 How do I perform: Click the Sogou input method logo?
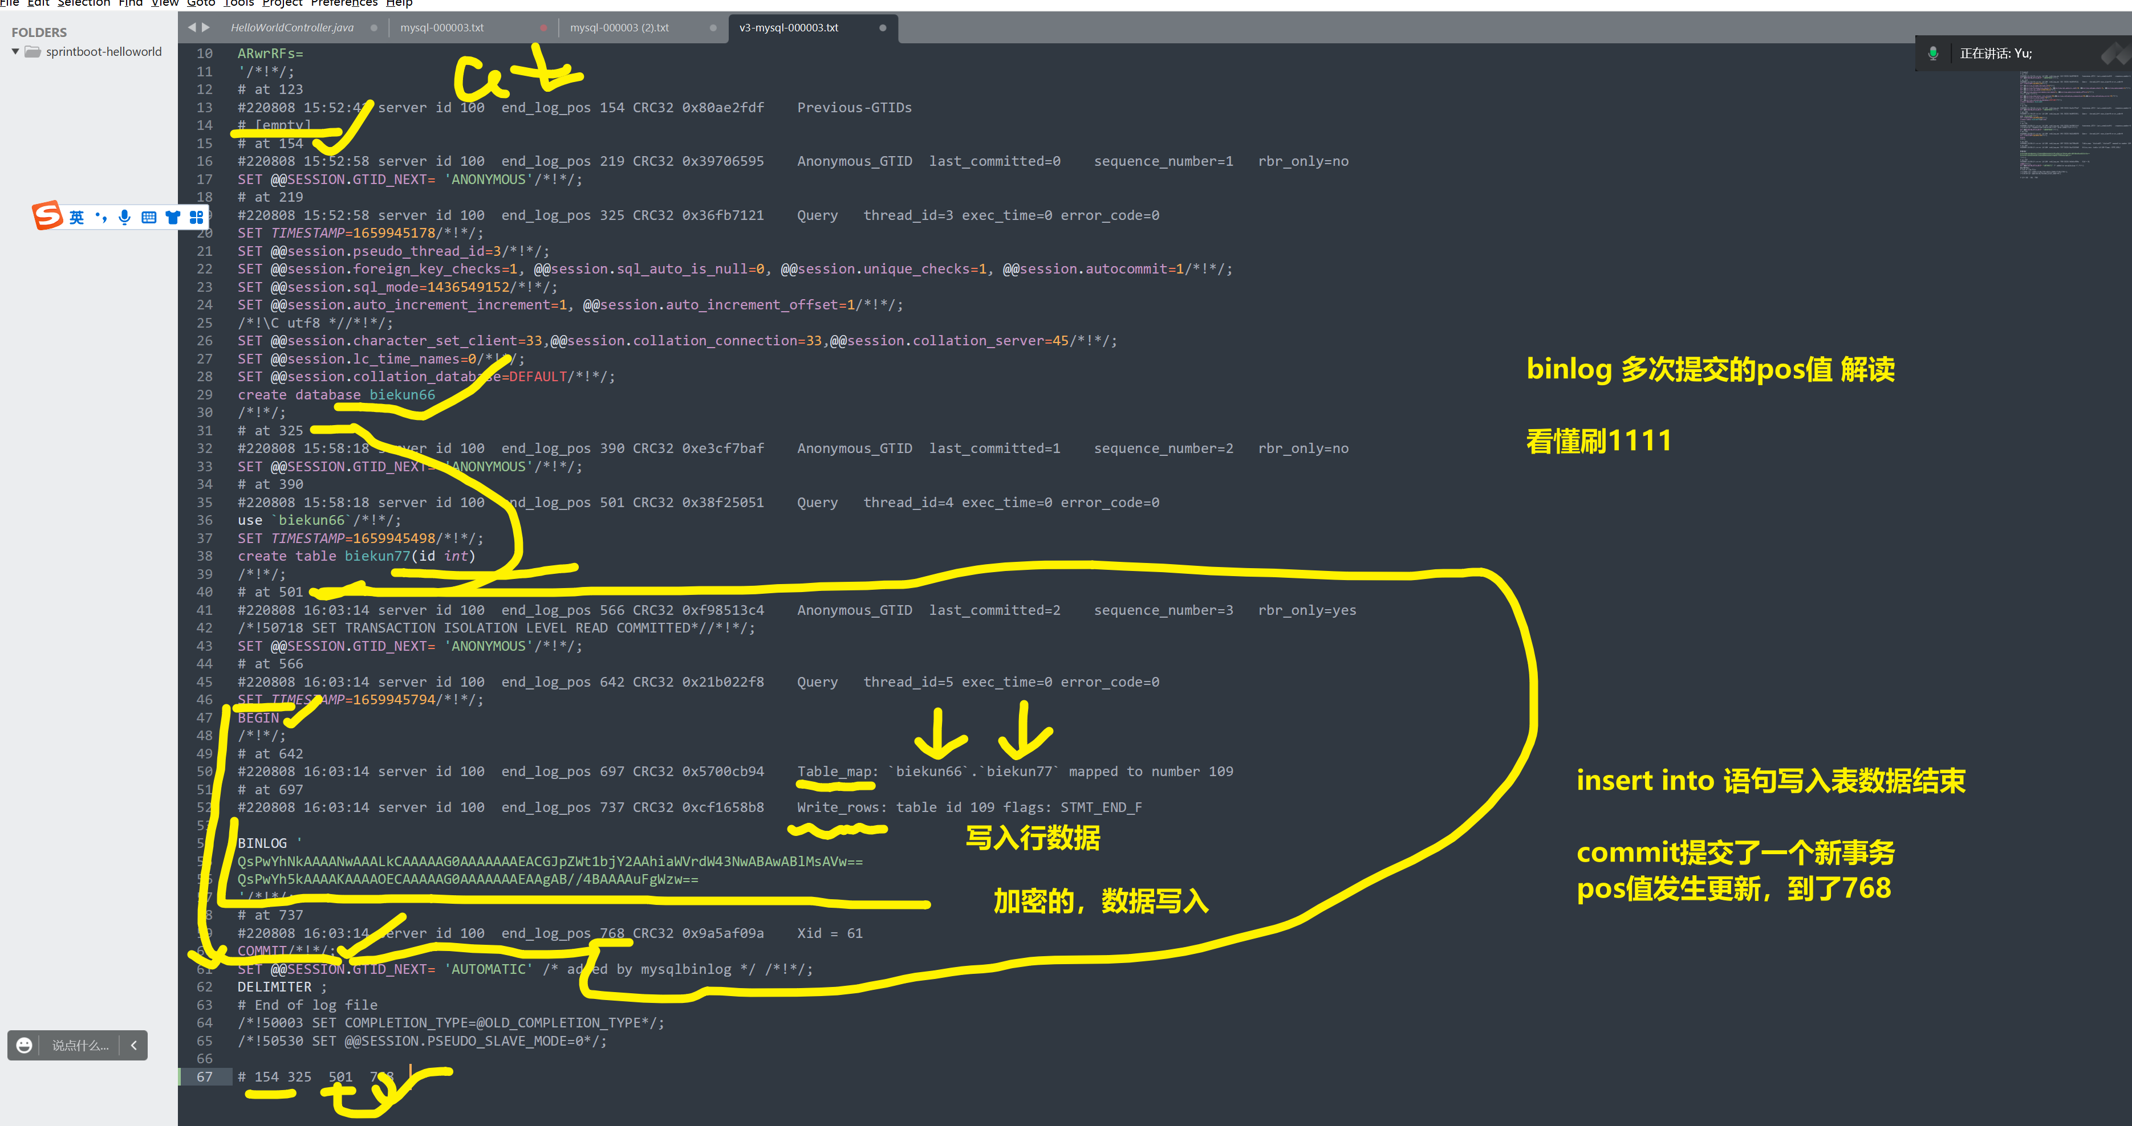[47, 215]
